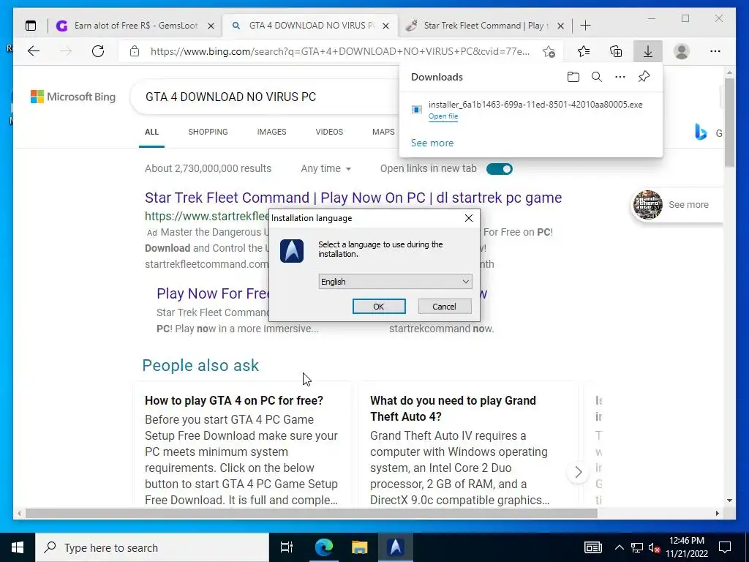This screenshot has width=749, height=562.
Task: Close the Installation language dialog
Action: [x=469, y=218]
